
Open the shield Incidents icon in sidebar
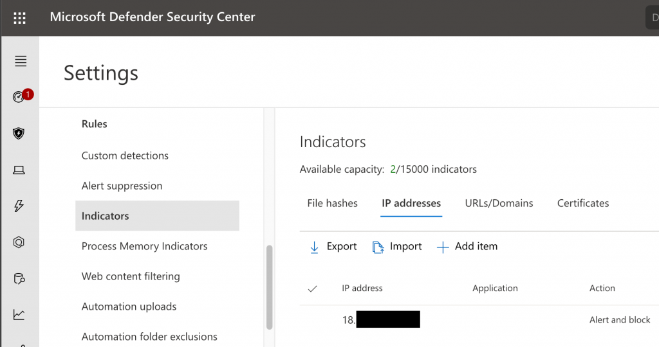pyautogui.click(x=19, y=134)
